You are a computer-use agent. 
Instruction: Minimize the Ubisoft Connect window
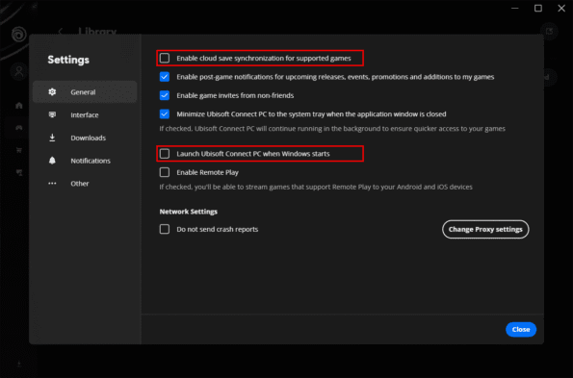click(515, 8)
